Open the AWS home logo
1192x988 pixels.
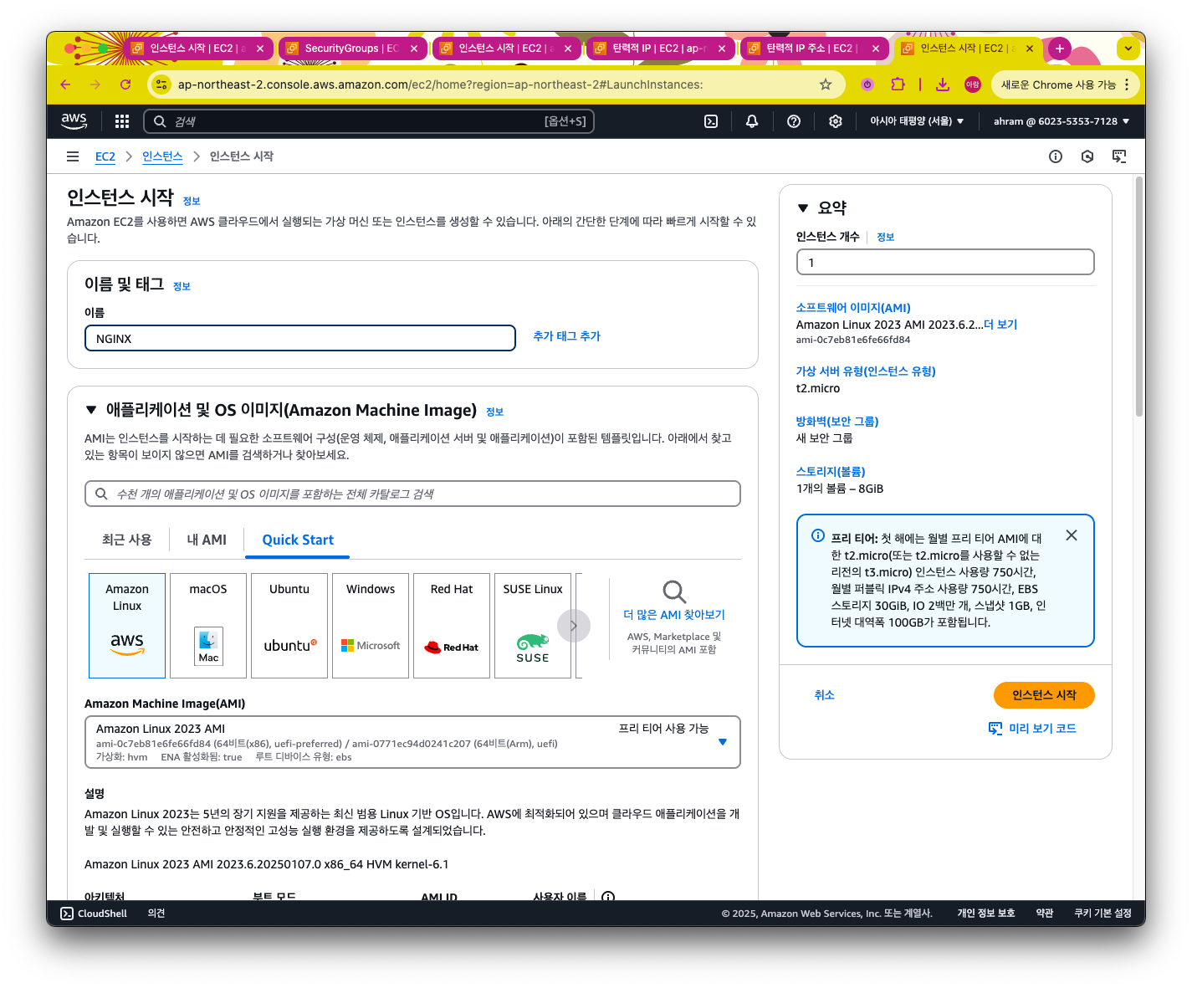coord(74,120)
